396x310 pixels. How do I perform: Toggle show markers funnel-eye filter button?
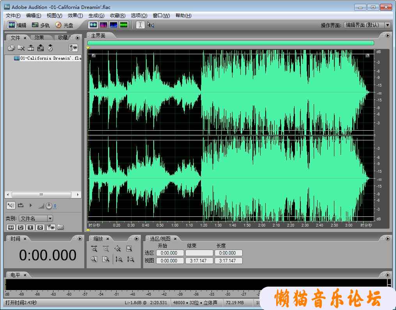[x=51, y=227]
